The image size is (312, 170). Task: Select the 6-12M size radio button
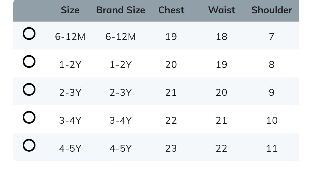click(x=29, y=34)
